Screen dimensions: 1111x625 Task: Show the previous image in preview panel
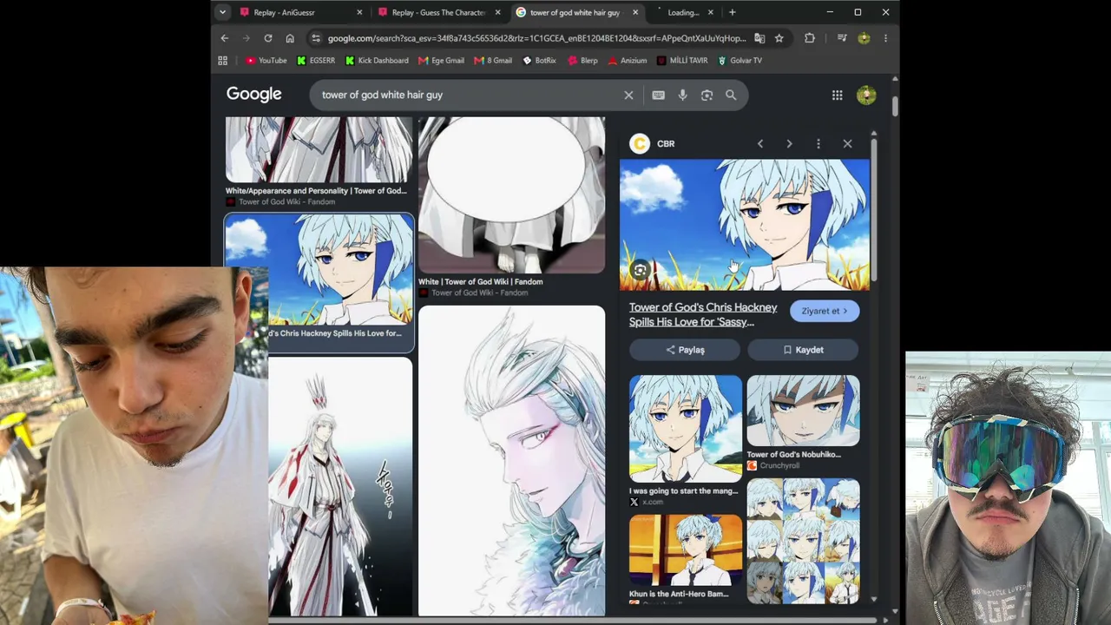[760, 144]
